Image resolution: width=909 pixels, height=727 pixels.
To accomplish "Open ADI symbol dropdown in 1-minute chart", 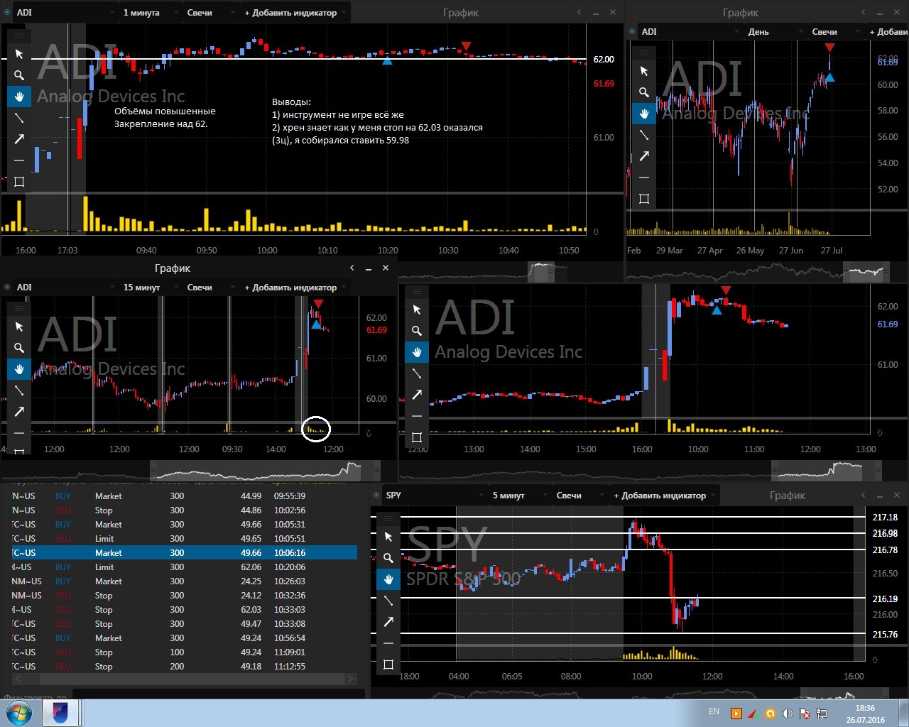I will pyautogui.click(x=65, y=12).
